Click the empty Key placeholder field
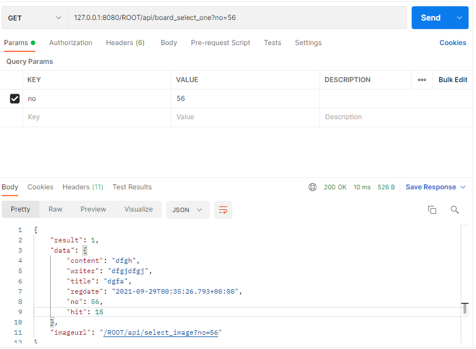The image size is (476, 349). point(97,117)
